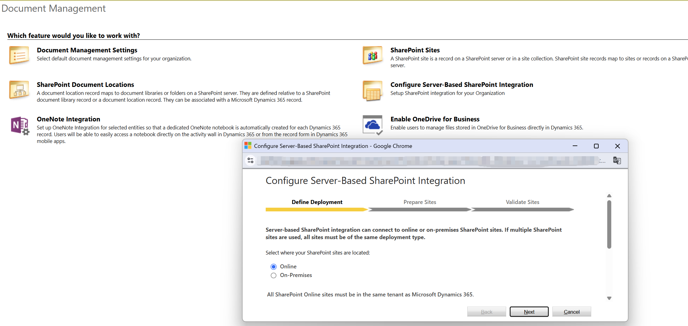Open site information icon in address bar
Image resolution: width=688 pixels, height=326 pixels.
251,161
